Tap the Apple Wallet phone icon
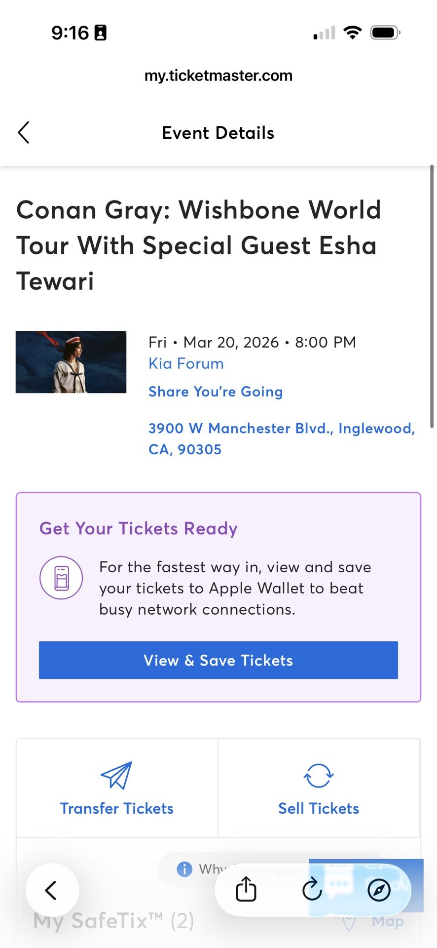This screenshot has width=437, height=948. click(61, 577)
